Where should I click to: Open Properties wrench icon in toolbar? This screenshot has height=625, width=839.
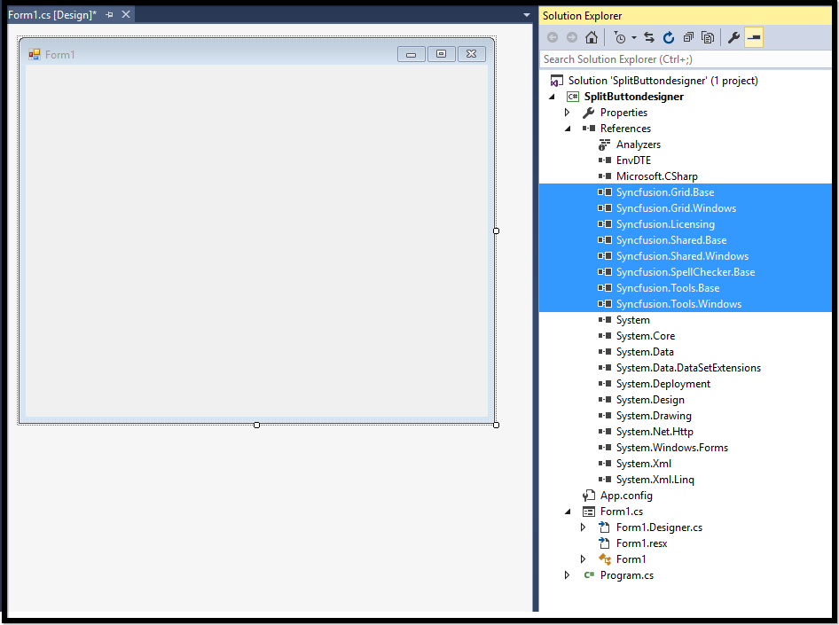733,37
